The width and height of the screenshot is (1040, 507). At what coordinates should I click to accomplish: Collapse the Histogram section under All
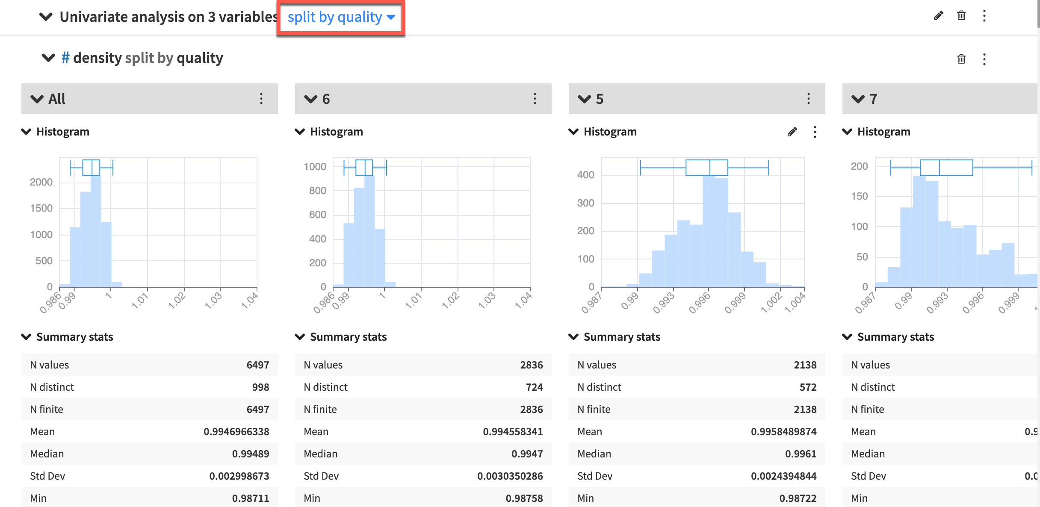(x=26, y=132)
